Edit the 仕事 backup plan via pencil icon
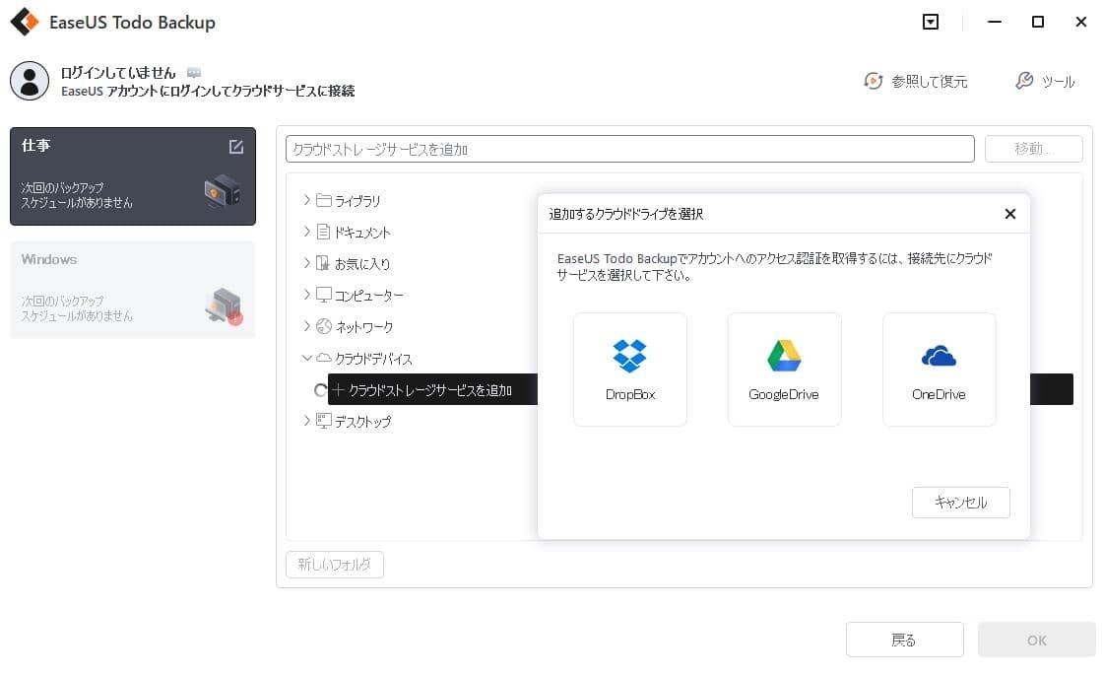The image size is (1103, 676). pyautogui.click(x=236, y=146)
